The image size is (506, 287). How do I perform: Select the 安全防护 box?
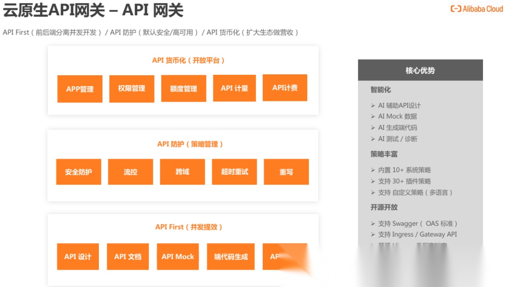coord(79,172)
